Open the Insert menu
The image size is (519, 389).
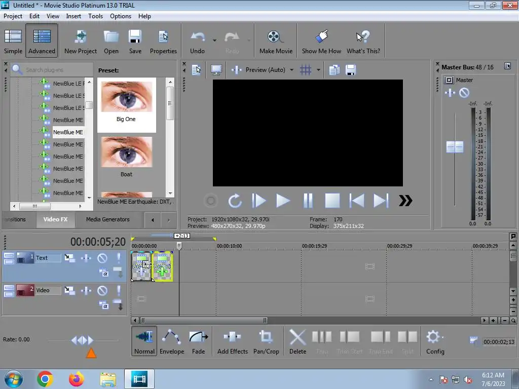tap(73, 16)
